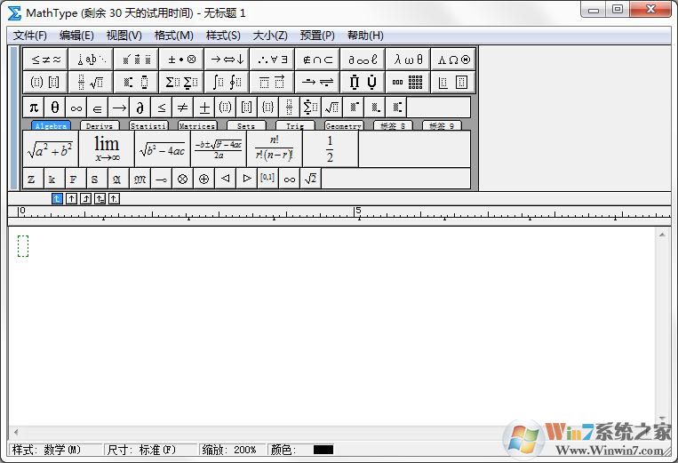Viewport: 678px width, 463px height.
Task: Select the left-aligned tab stop button
Action: (58, 198)
